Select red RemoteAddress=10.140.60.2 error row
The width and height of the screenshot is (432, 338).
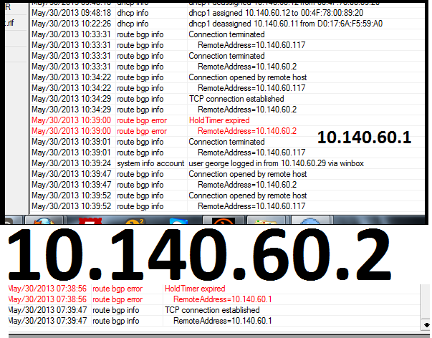[x=246, y=131]
